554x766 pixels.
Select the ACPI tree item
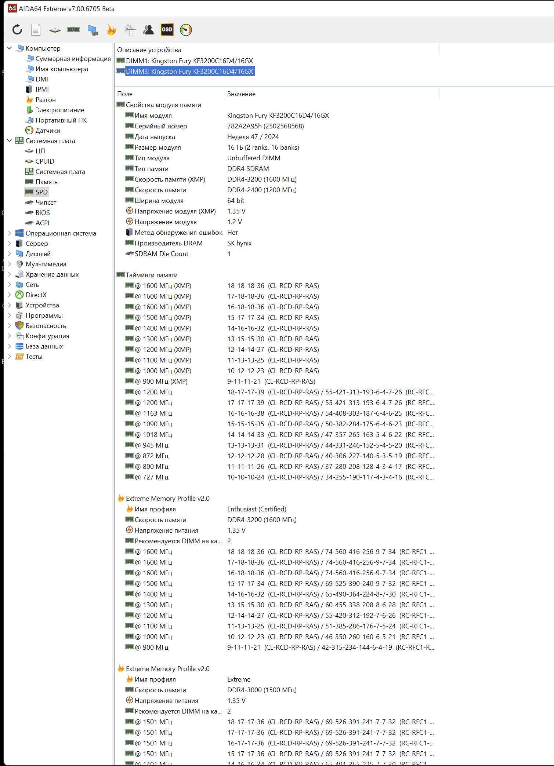click(x=43, y=223)
